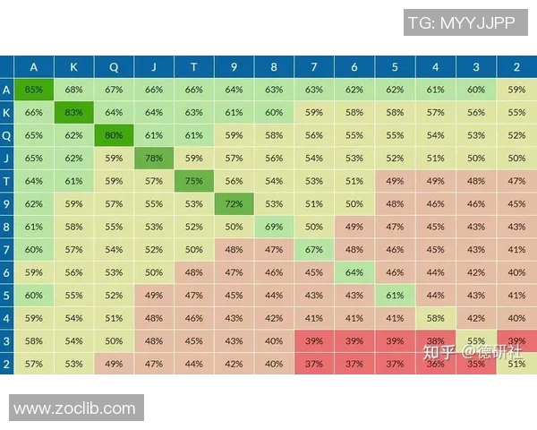
Task: Open the www.zoclib.com watermark link
Action: coord(74,408)
